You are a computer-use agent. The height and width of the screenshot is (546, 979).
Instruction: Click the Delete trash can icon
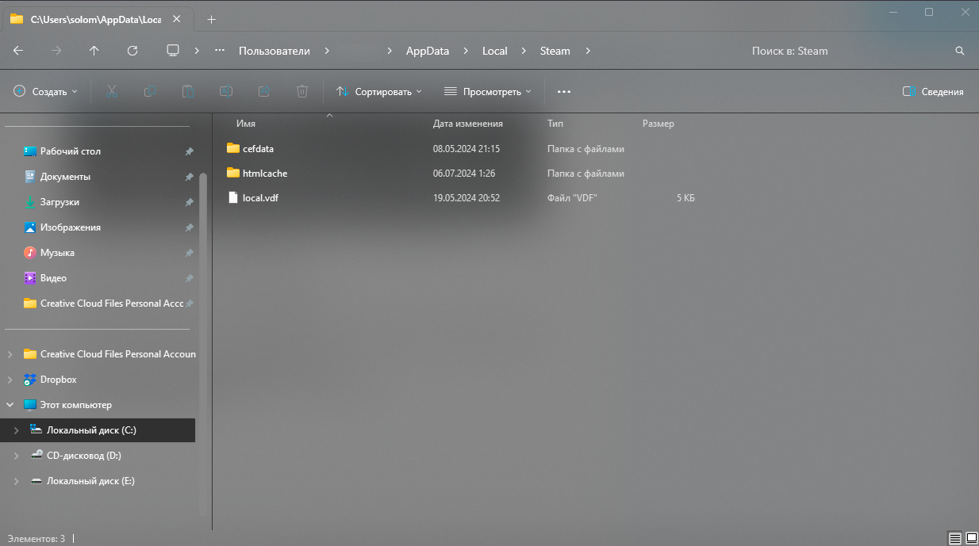pos(301,92)
